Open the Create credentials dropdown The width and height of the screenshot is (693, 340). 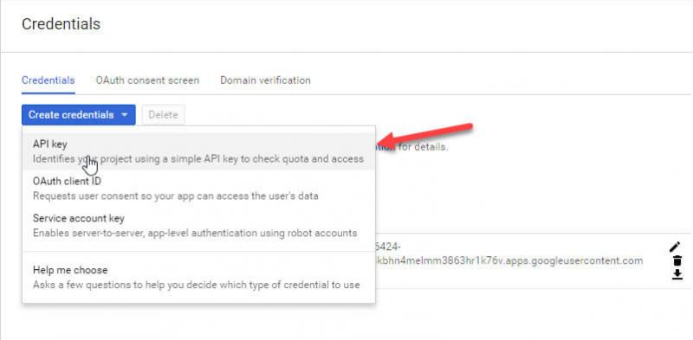pyautogui.click(x=79, y=115)
